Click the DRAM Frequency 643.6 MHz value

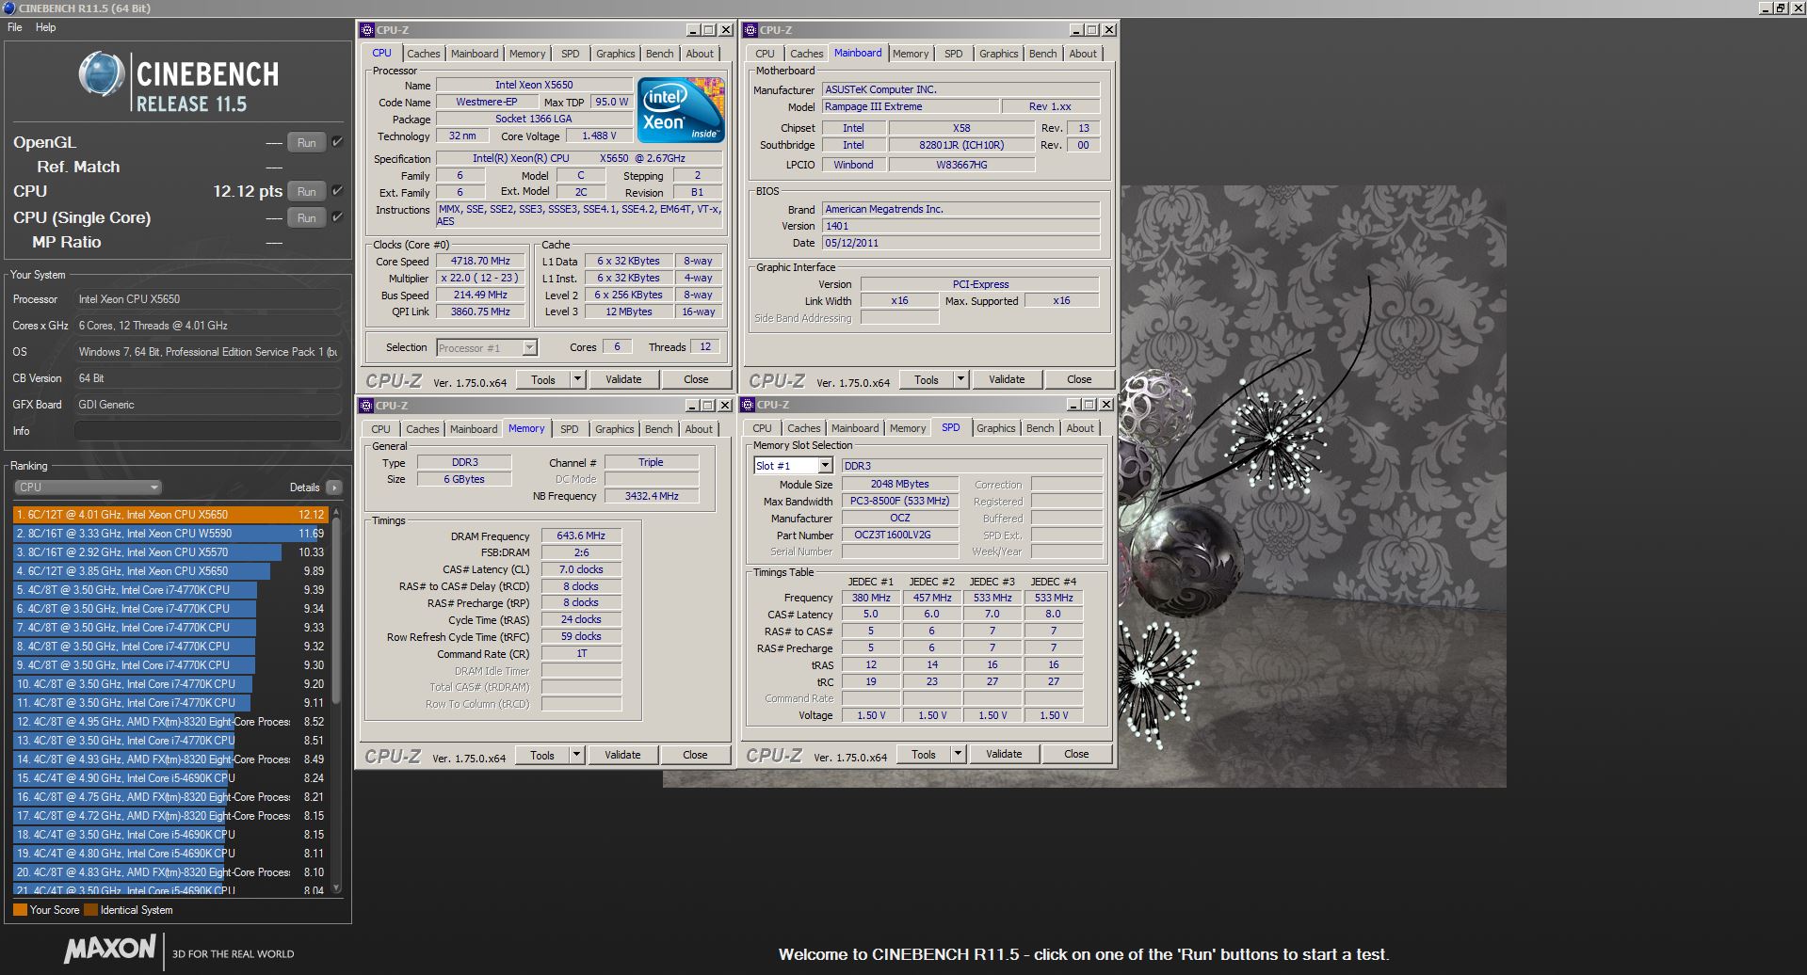[x=581, y=535]
